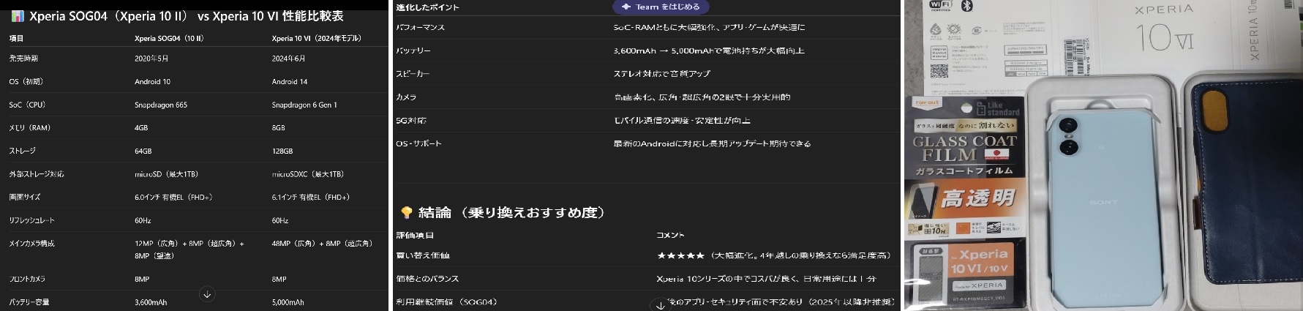Click the 48MP（広角）+ 8MP（超広角）camera cell
Viewport: 1303px width, 311px height.
coord(323,244)
